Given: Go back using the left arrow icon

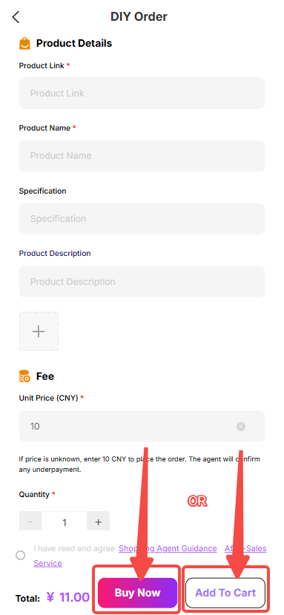Looking at the screenshot, I should point(16,17).
